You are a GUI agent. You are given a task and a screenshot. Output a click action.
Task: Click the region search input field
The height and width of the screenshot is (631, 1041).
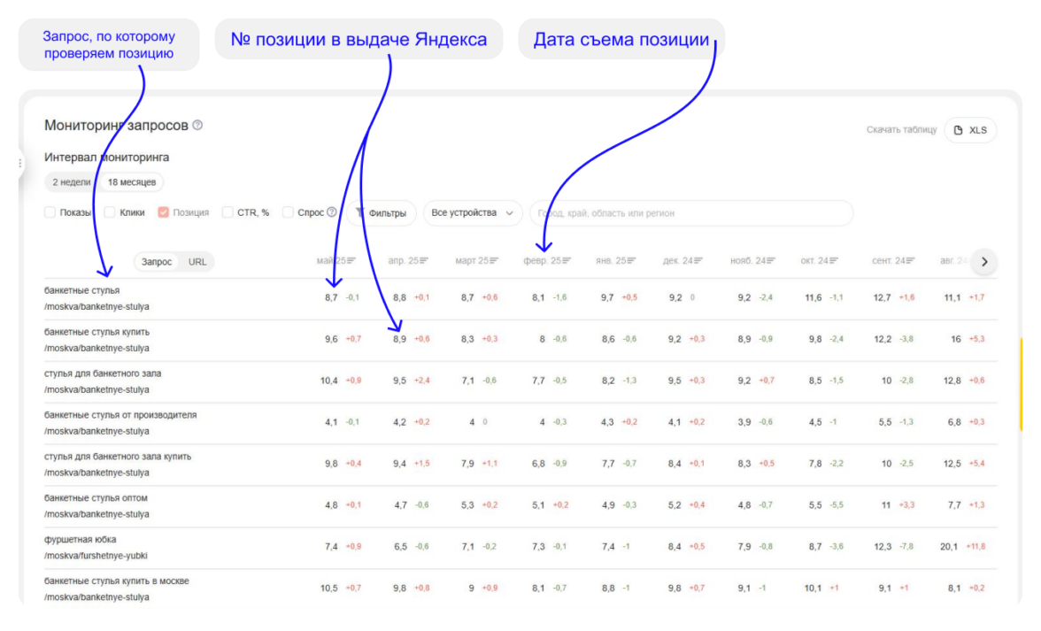tap(691, 213)
